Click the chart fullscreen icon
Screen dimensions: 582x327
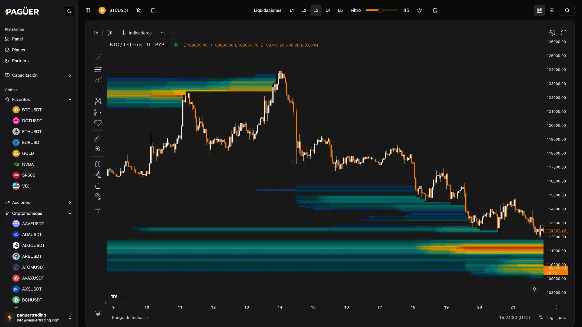pos(564,33)
